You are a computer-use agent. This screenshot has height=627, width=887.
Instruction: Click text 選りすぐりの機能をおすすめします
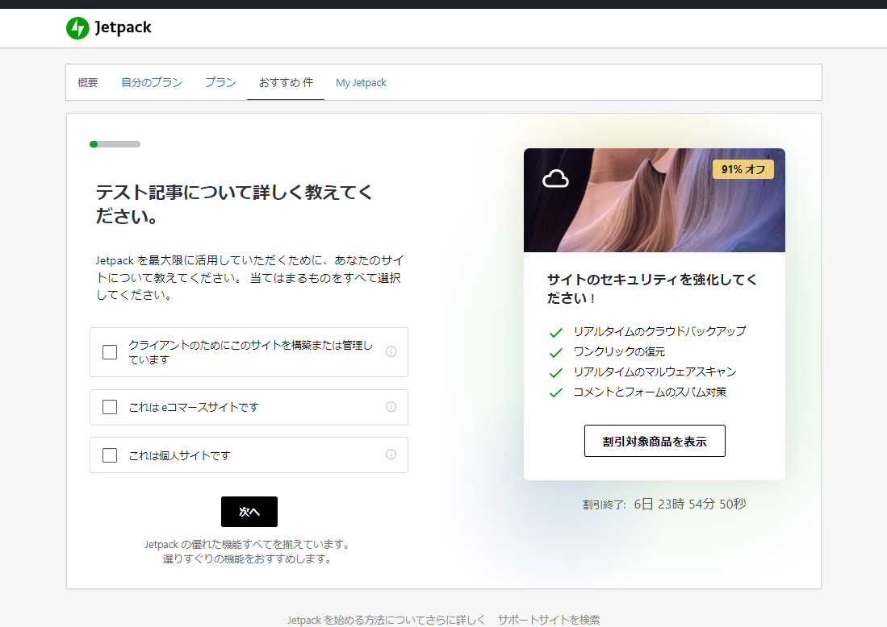tap(247, 558)
